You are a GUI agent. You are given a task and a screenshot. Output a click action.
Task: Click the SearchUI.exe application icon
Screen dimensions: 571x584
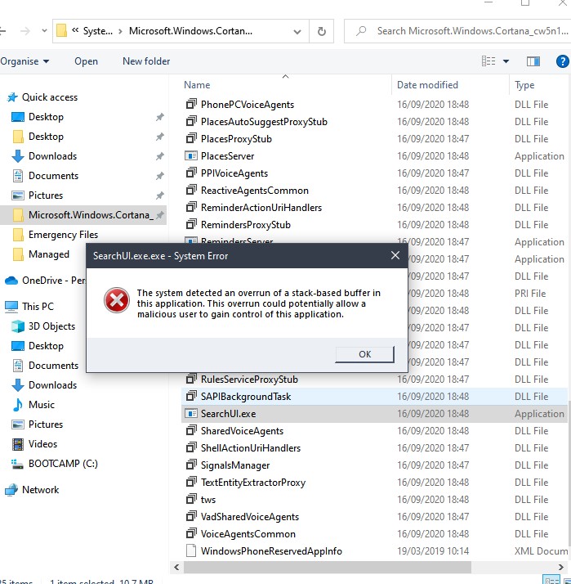191,413
